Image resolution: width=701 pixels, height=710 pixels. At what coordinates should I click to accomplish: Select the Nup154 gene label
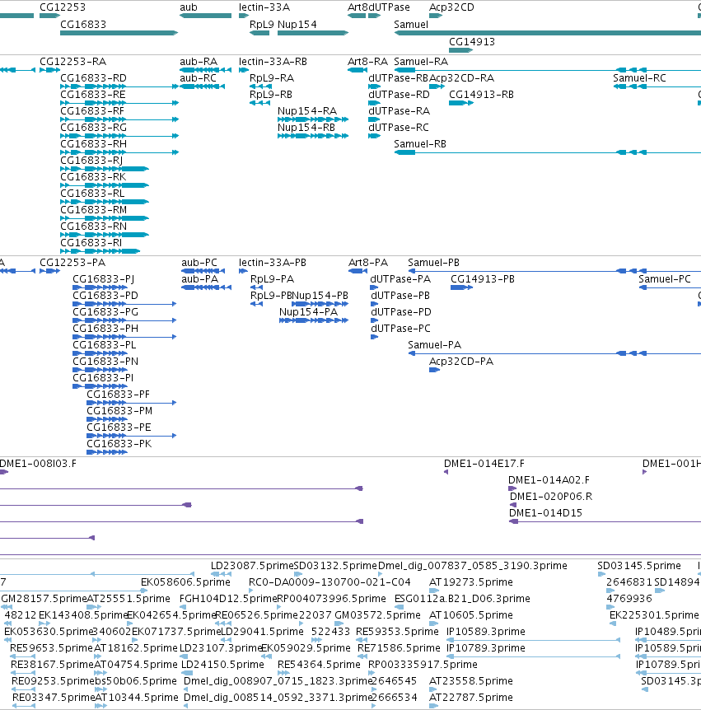[297, 25]
